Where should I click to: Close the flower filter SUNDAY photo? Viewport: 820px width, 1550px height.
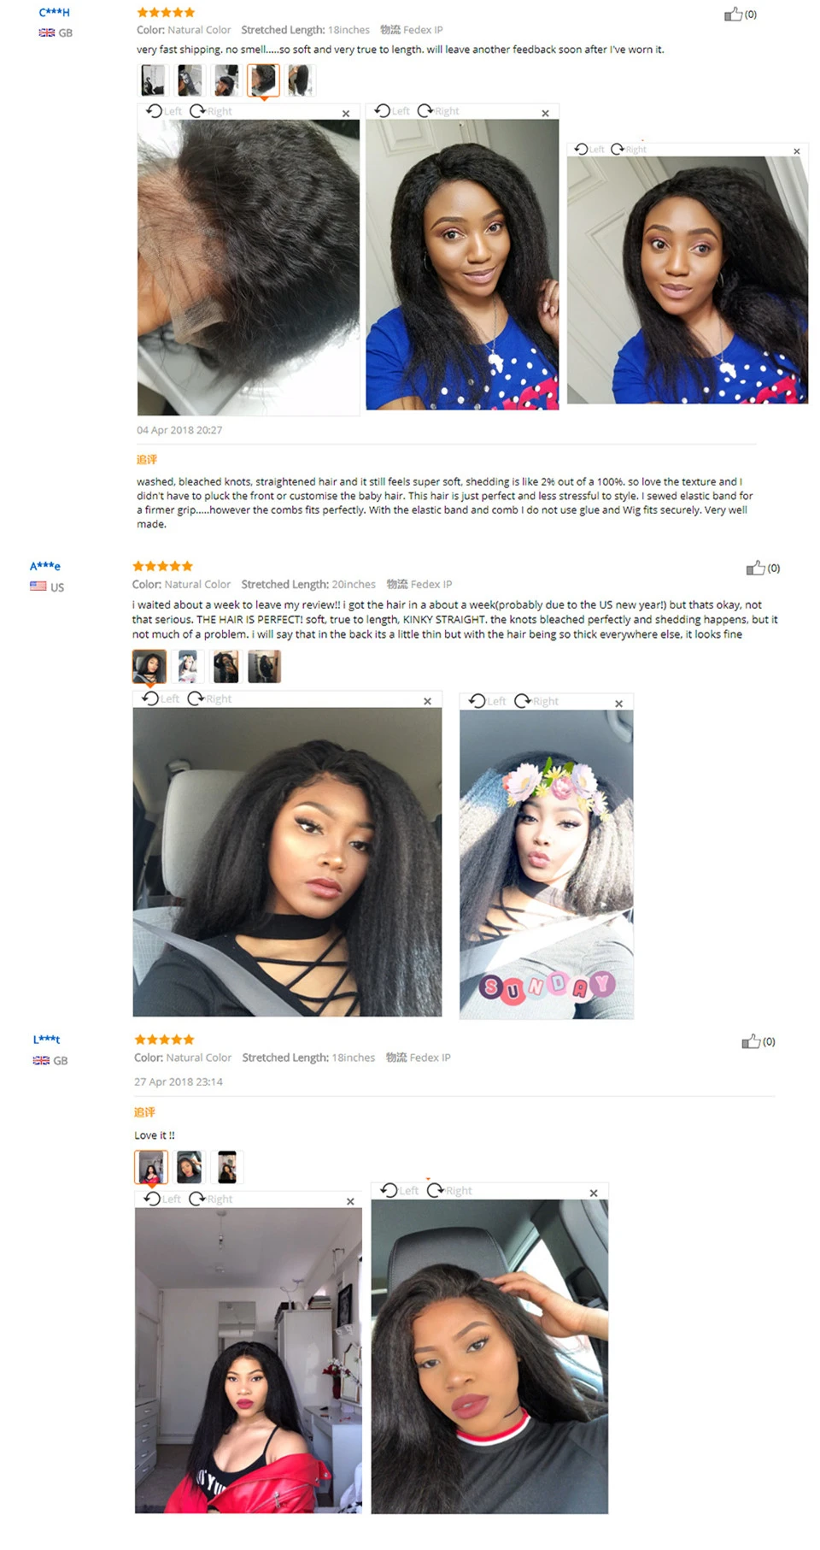point(619,704)
